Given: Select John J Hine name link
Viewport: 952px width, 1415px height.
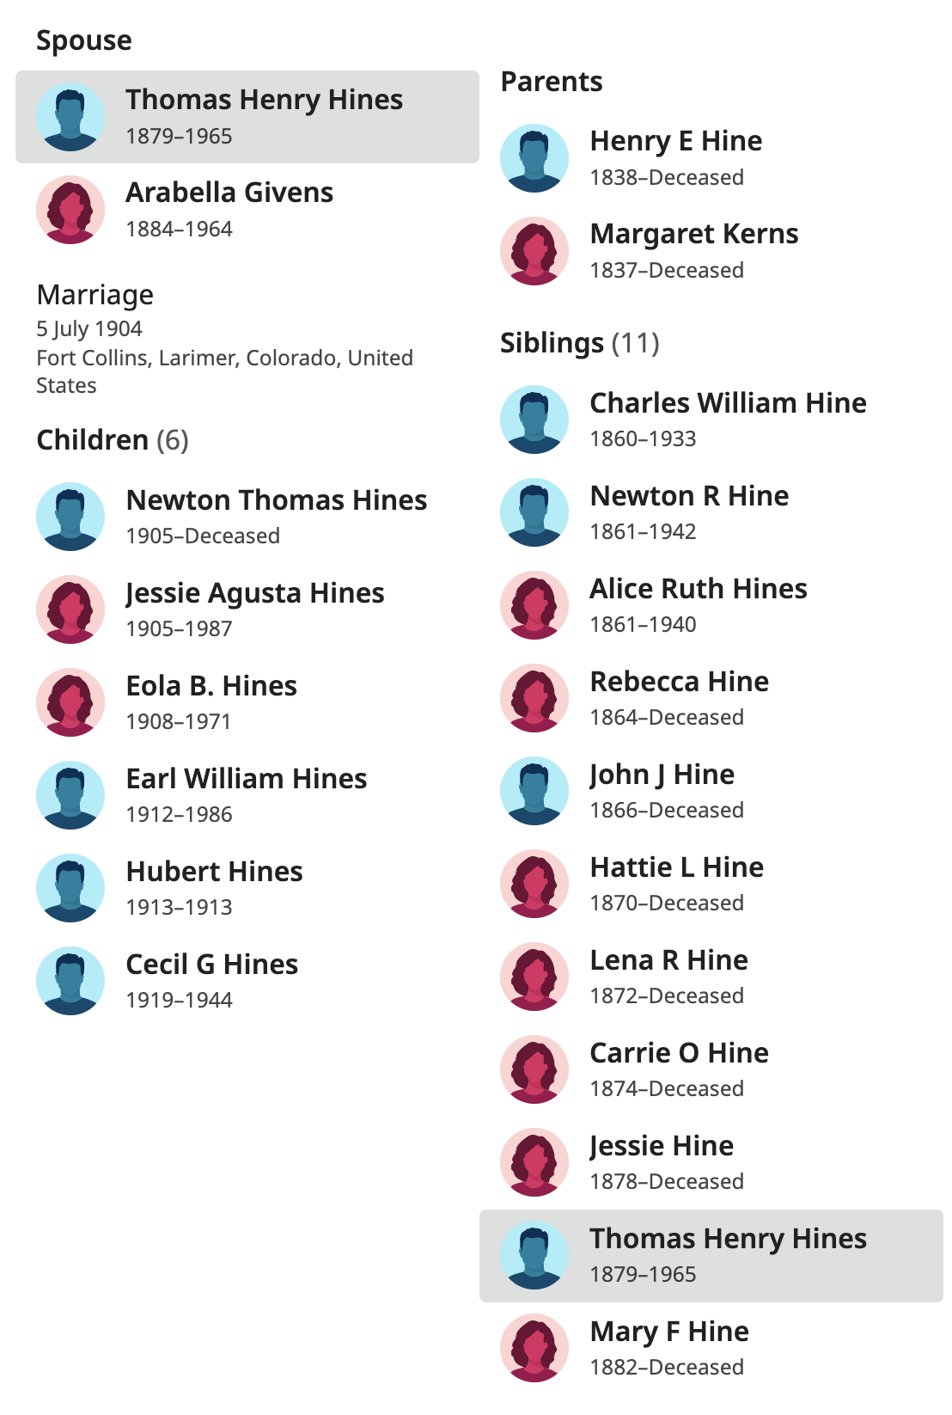Looking at the screenshot, I should (662, 775).
